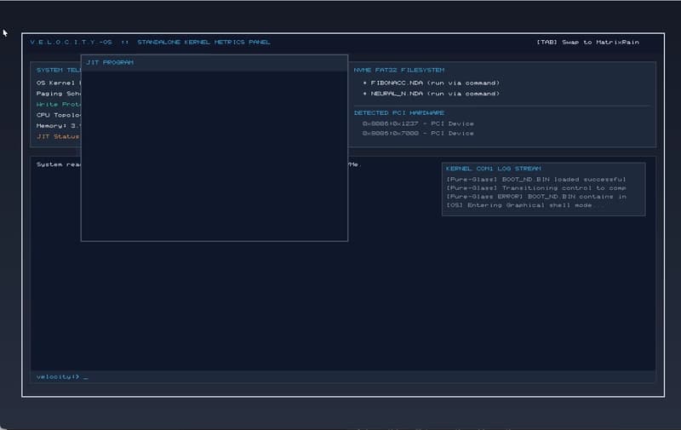Select the 0x8086:0x7000 PCI Device entry
Image resolution: width=681 pixels, height=430 pixels.
418,134
